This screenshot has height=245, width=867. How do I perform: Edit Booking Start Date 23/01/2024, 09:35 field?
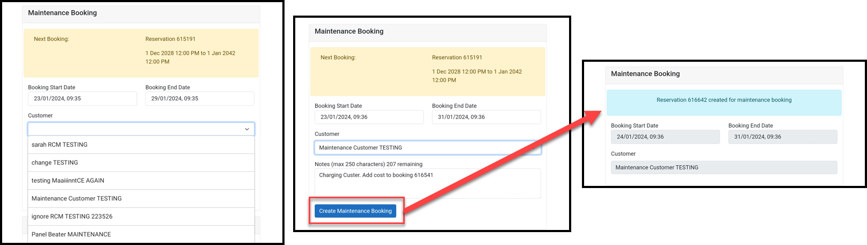[83, 98]
